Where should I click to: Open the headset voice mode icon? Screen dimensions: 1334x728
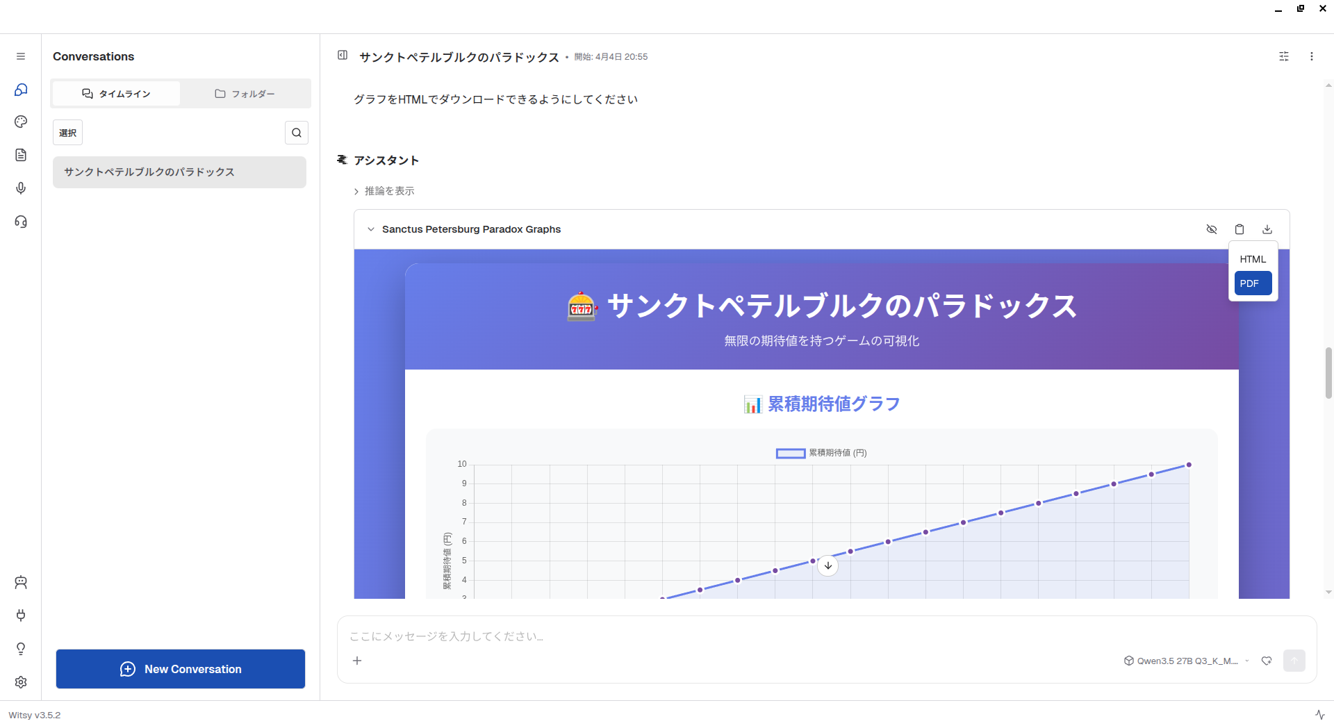pyautogui.click(x=21, y=222)
